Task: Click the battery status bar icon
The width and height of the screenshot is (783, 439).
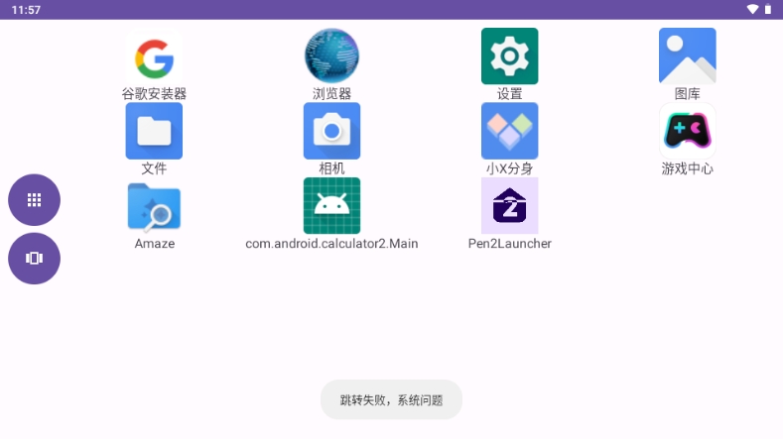Action: tap(767, 9)
